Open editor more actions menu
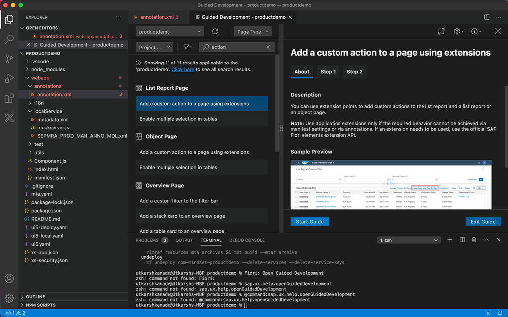This screenshot has height=317, width=508. (499, 17)
